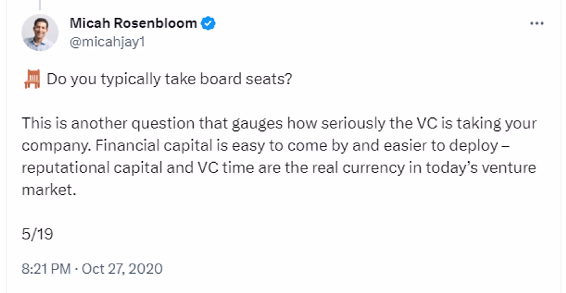Click the word "gauges" in the tweet

257,124
